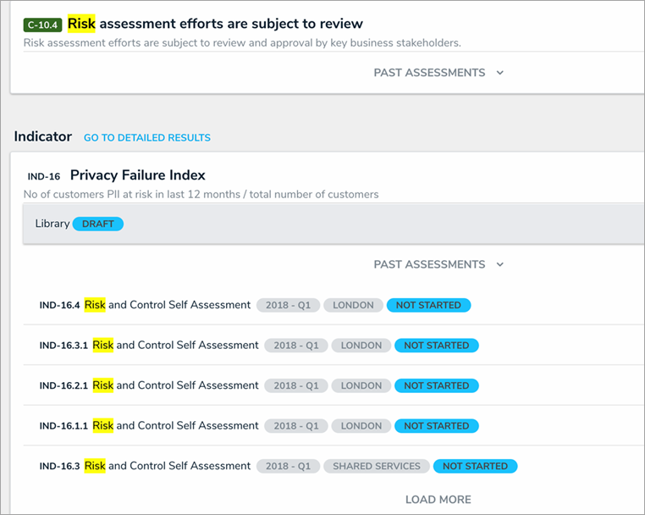
Task: Click the IND-16 indicator ID label
Action: point(43,176)
